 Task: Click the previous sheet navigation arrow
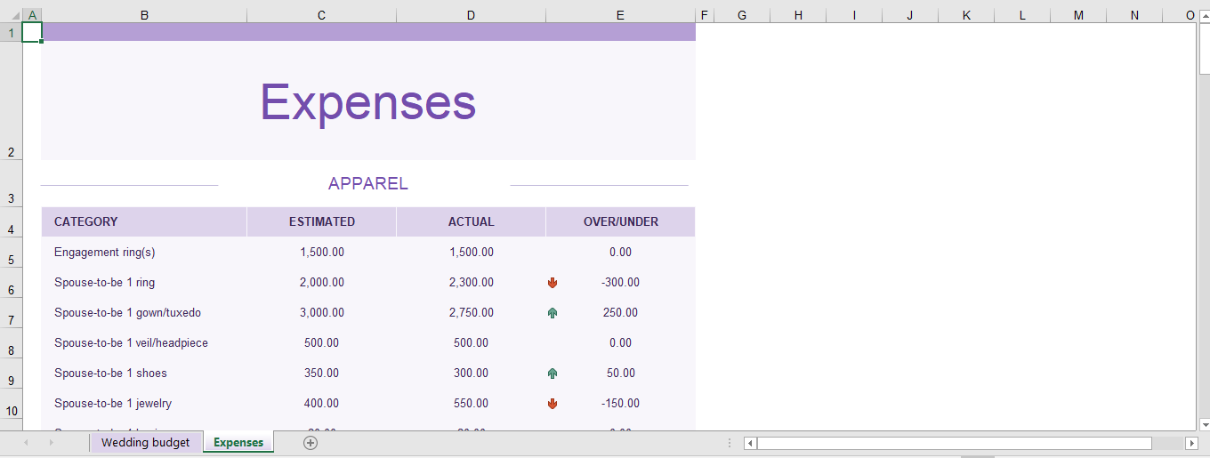pyautogui.click(x=26, y=442)
